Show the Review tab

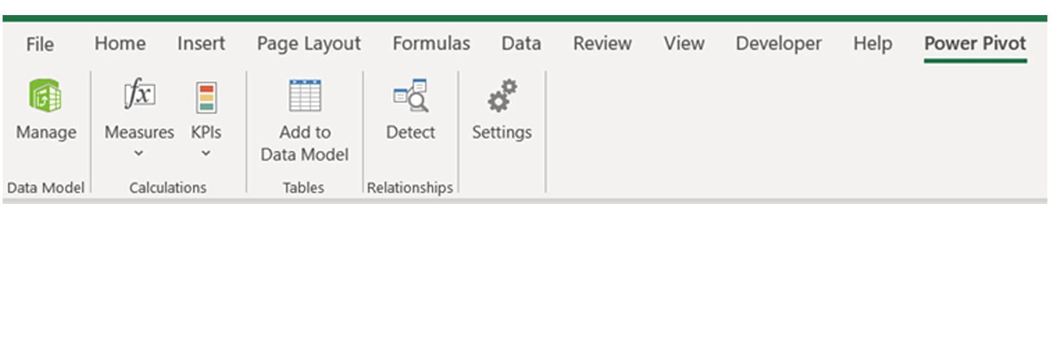pos(602,43)
